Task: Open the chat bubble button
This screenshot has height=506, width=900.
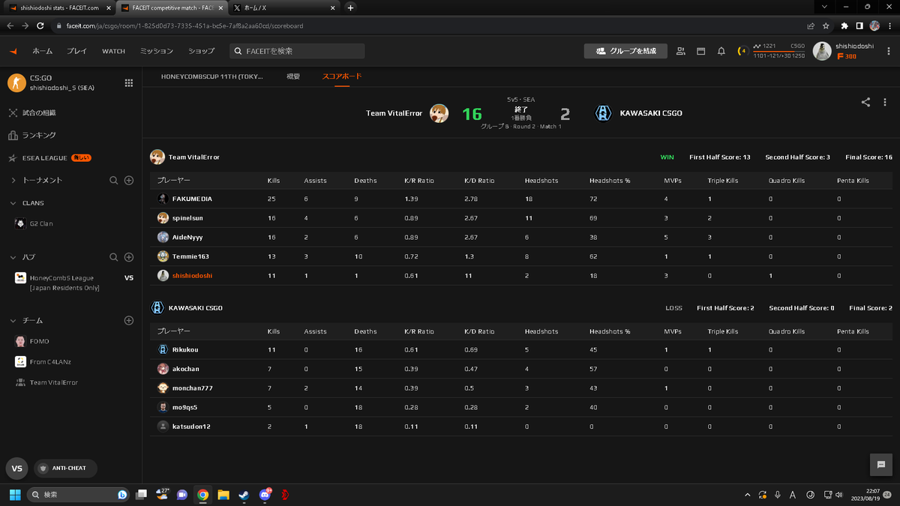Action: pos(880,464)
